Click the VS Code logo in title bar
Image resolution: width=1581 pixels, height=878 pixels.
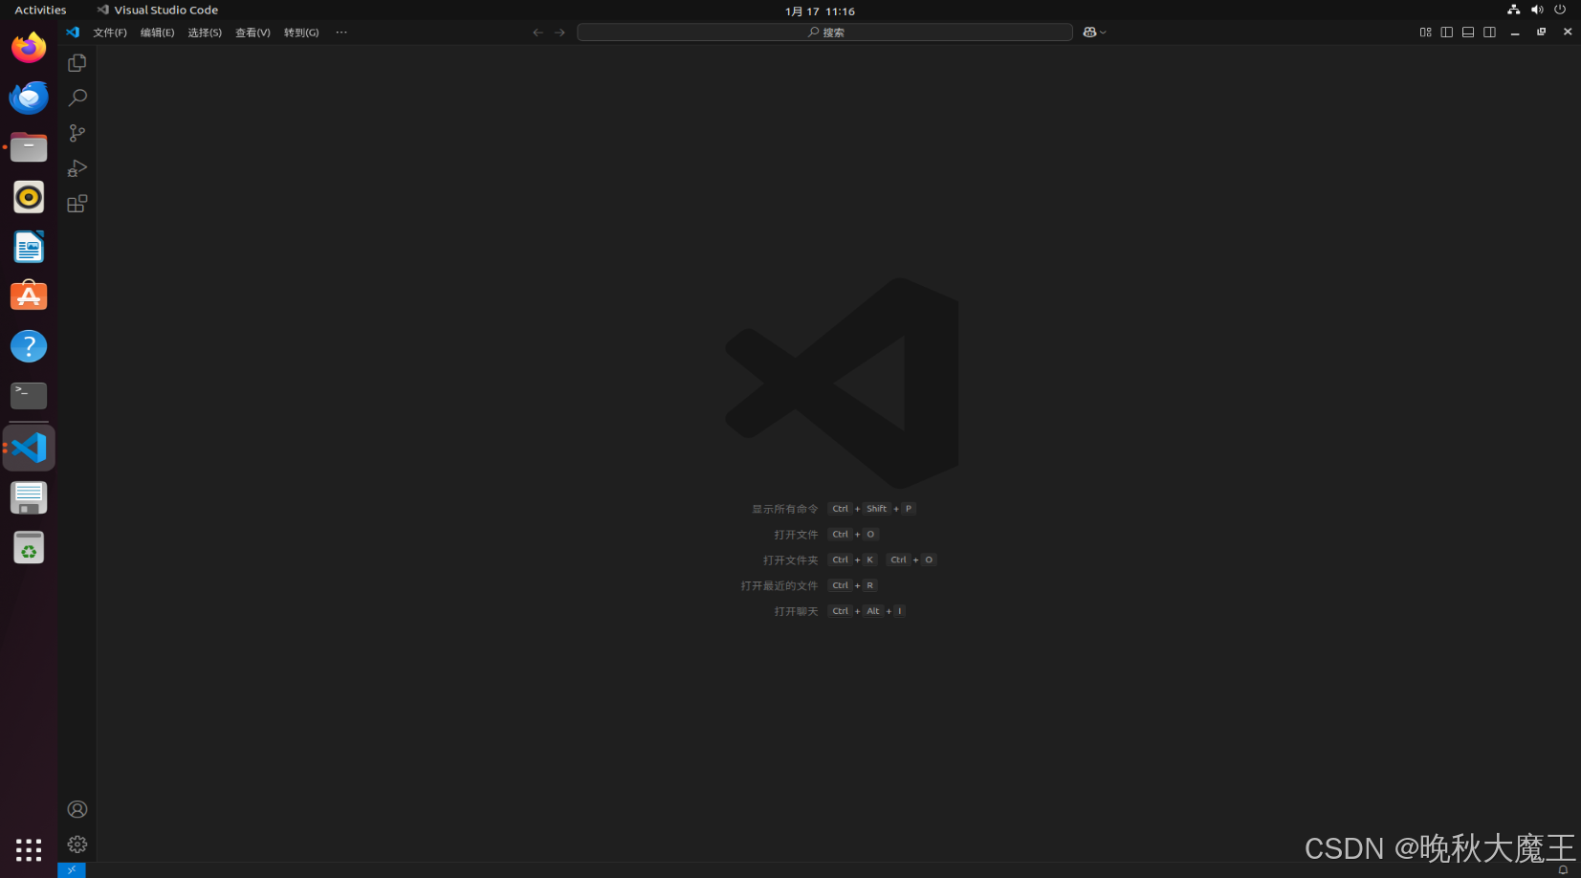tap(73, 32)
